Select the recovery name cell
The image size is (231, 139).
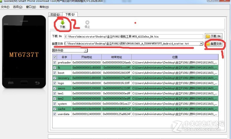(64, 78)
